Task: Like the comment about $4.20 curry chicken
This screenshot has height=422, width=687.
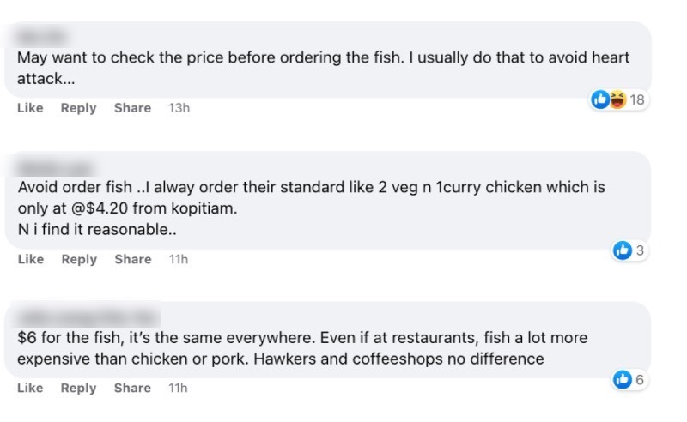Action: click(30, 259)
